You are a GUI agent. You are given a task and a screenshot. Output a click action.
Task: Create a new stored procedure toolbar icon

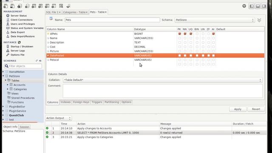point(47,6)
